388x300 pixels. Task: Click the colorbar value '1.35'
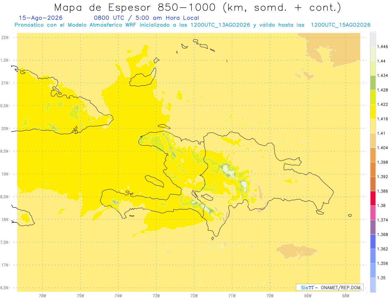point(382,278)
